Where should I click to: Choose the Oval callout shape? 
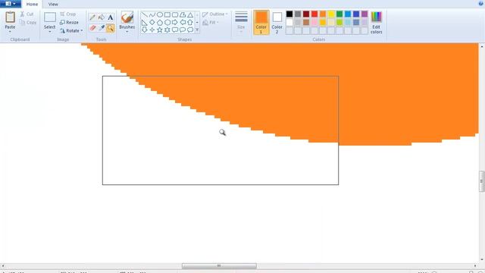(x=183, y=30)
